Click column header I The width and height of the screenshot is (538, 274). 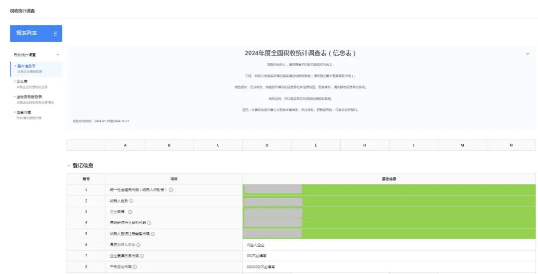[413, 145]
